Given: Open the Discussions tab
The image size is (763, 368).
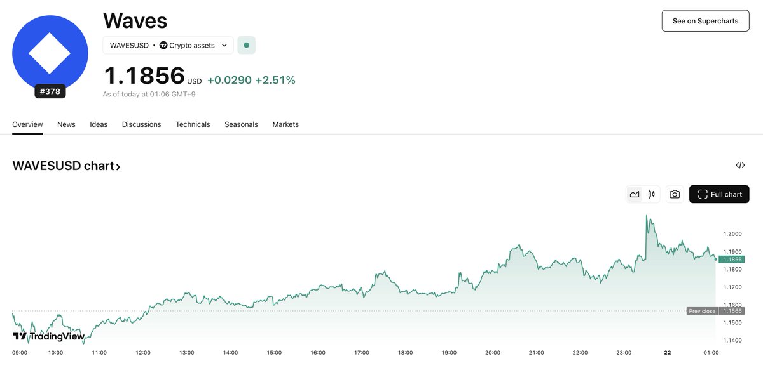Looking at the screenshot, I should pyautogui.click(x=141, y=124).
